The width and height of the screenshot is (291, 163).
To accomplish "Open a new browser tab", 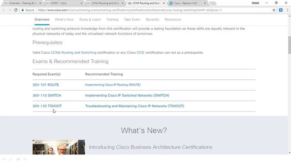I will 213,3.
